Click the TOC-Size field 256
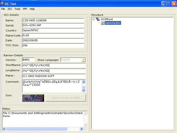The height and width of the screenshot is (133, 177). (53, 45)
